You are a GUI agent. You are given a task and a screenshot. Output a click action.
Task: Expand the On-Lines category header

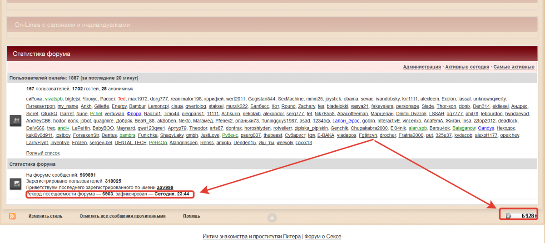pyautogui.click(x=72, y=25)
